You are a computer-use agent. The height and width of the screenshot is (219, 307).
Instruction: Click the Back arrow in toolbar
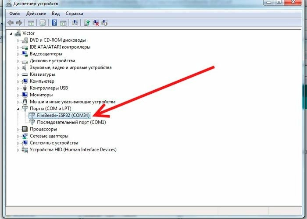(11, 22)
